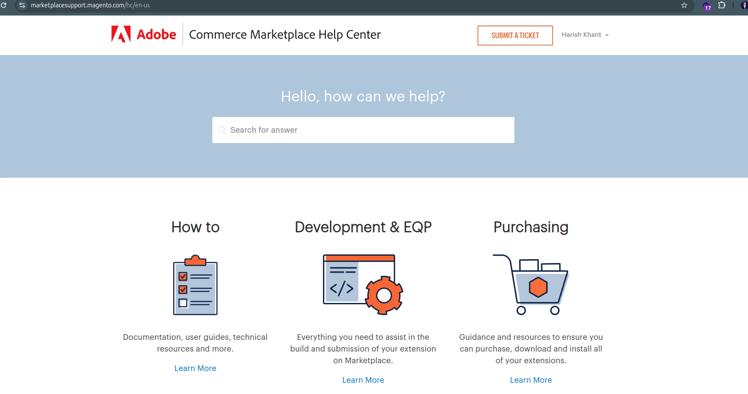Open the extension icon with badge 17
Screen dimensions: 748x394
pos(707,6)
